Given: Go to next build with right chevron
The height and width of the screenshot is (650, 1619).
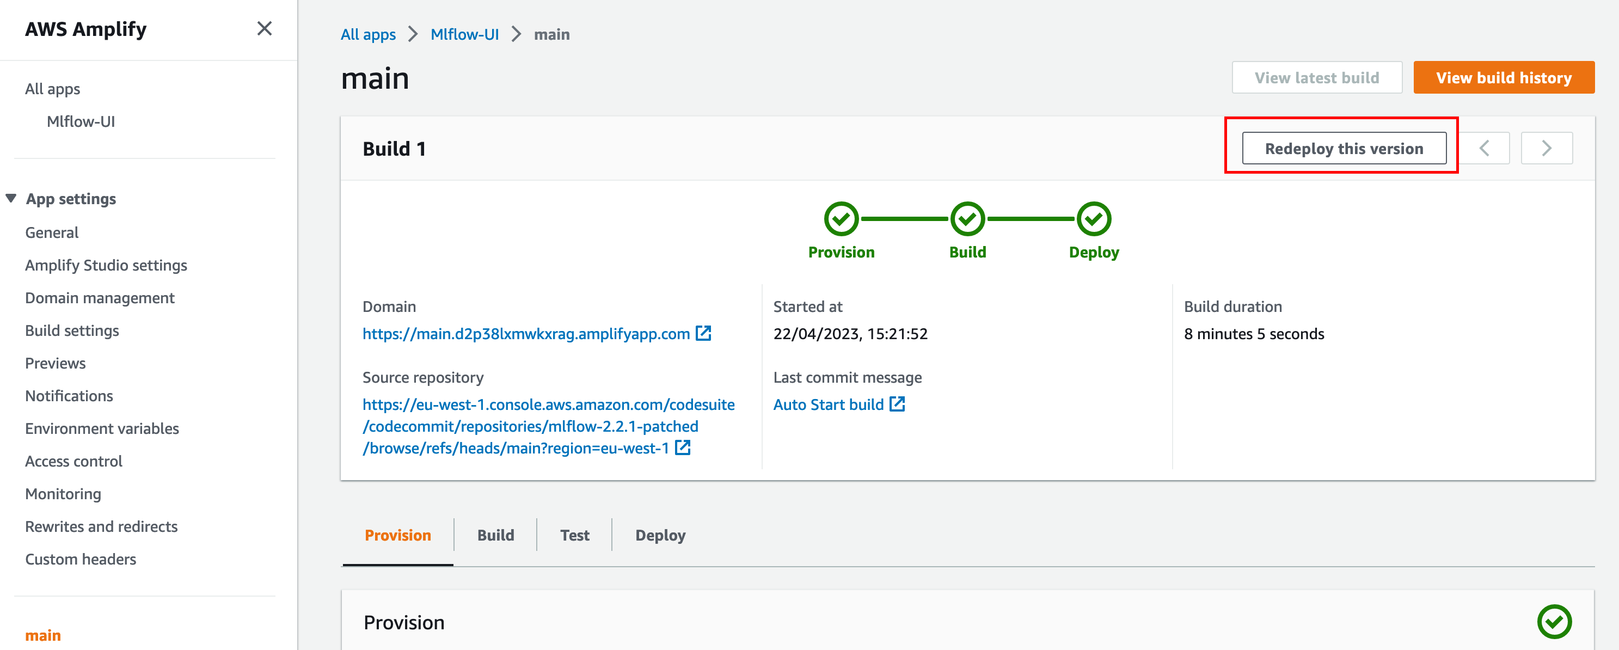Looking at the screenshot, I should coord(1546,149).
